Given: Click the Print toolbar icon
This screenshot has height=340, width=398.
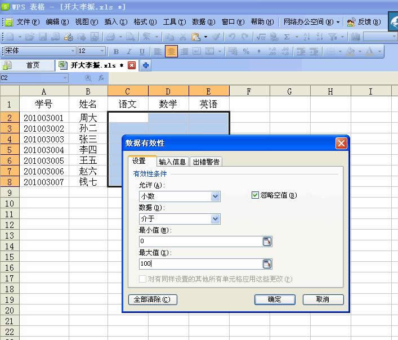Looking at the screenshot, I should tap(111, 37).
